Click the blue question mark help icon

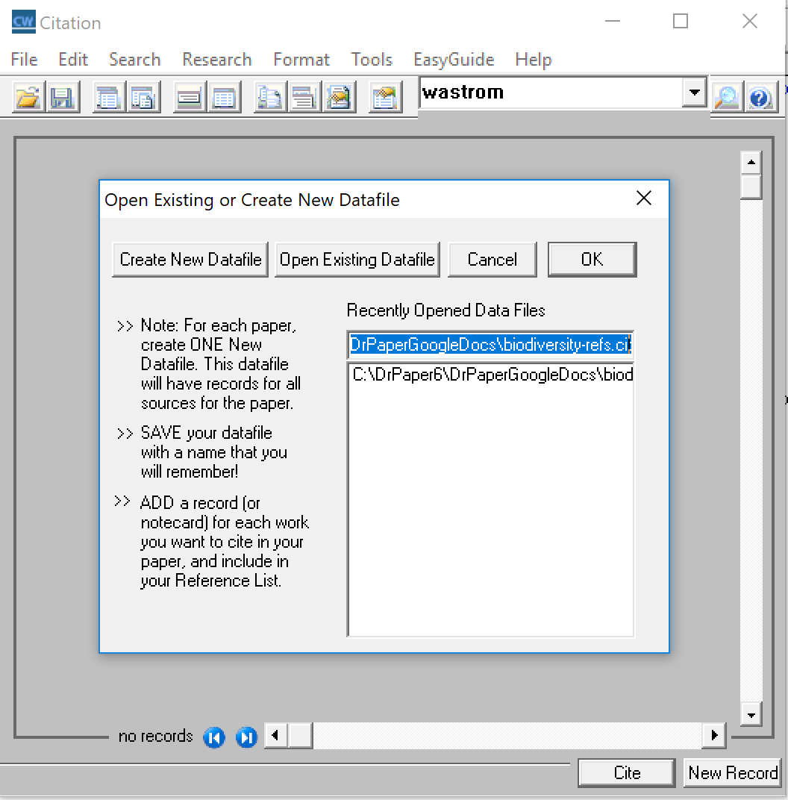coord(760,97)
